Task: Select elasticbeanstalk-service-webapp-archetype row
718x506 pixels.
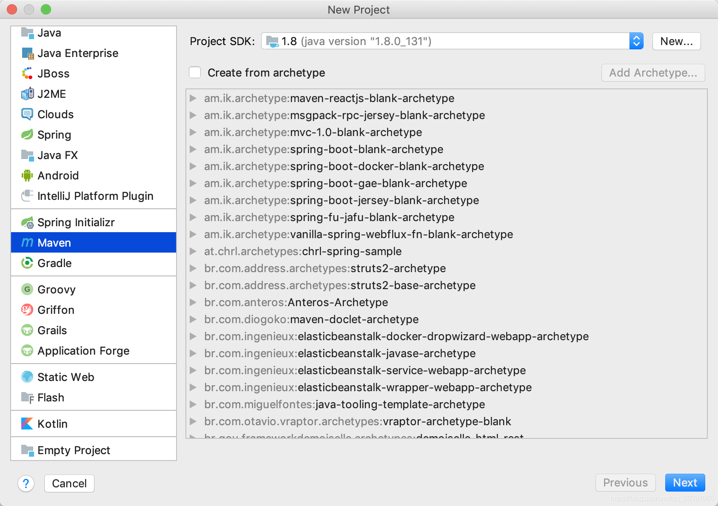Action: point(446,370)
